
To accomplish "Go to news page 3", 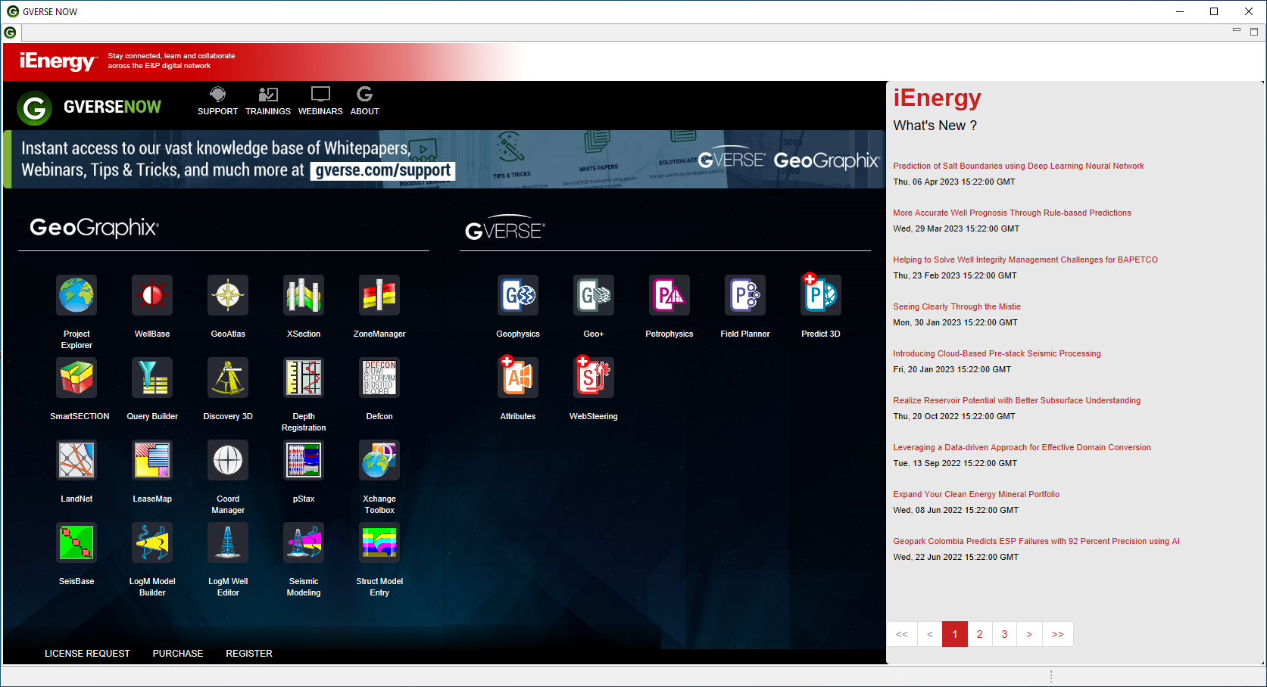I will [1004, 634].
